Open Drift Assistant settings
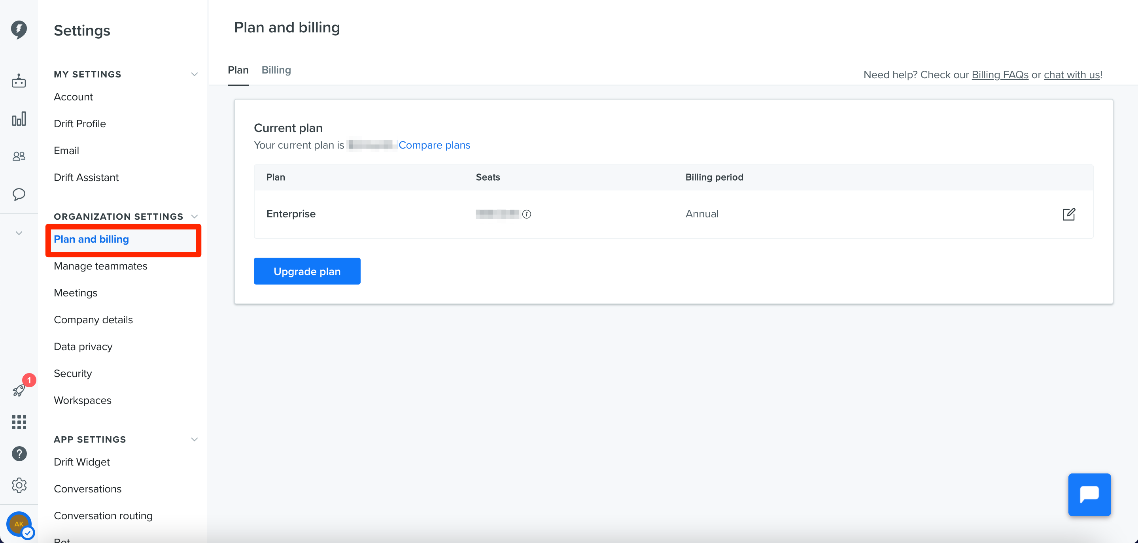Image resolution: width=1138 pixels, height=543 pixels. [x=86, y=177]
